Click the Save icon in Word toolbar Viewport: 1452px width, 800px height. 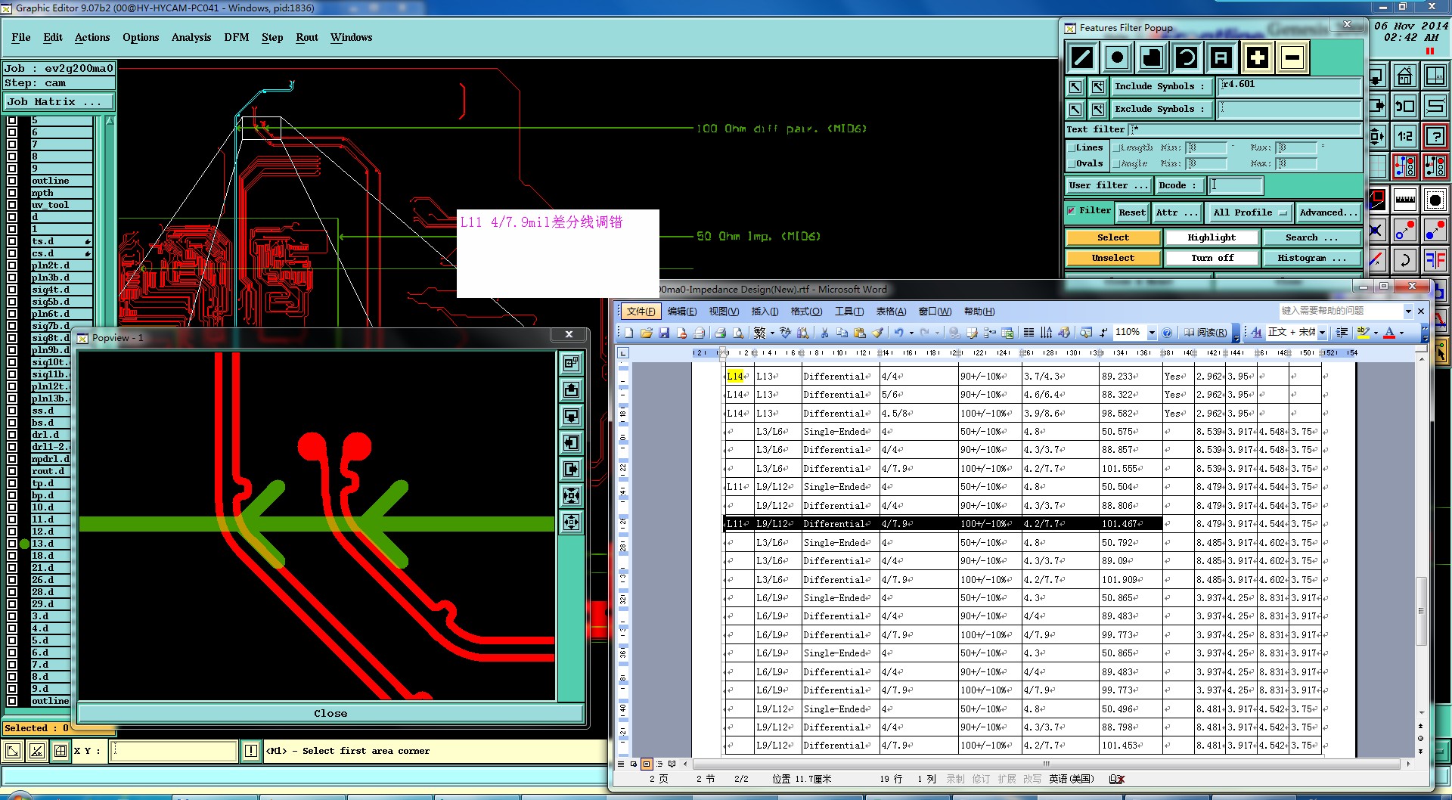[664, 333]
